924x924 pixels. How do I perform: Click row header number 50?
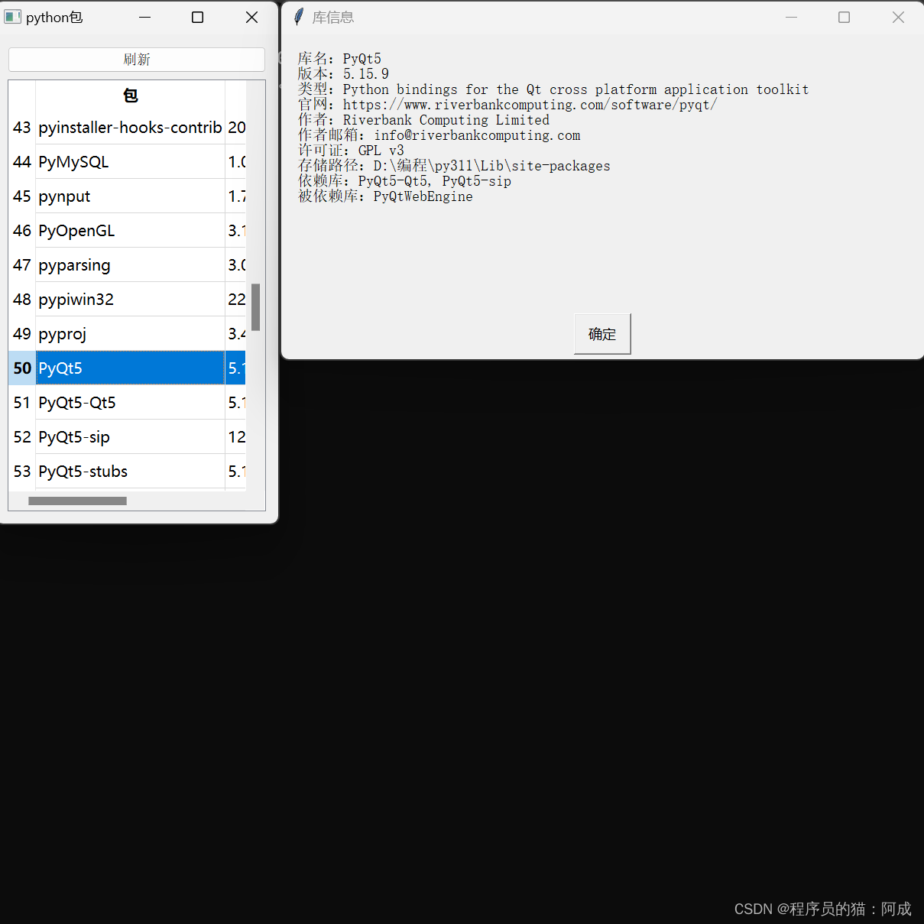point(22,368)
